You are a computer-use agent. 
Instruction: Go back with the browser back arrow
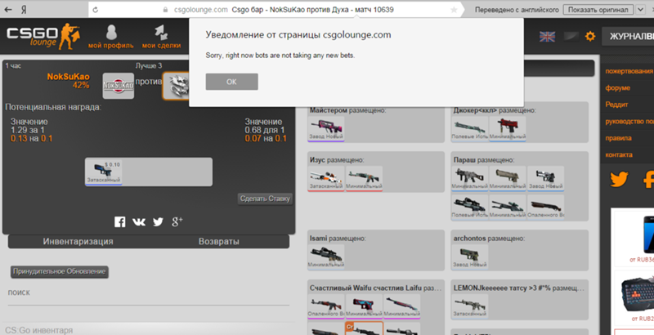point(8,10)
